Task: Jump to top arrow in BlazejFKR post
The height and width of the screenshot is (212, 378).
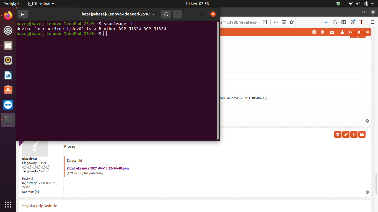Action: tap(367, 192)
